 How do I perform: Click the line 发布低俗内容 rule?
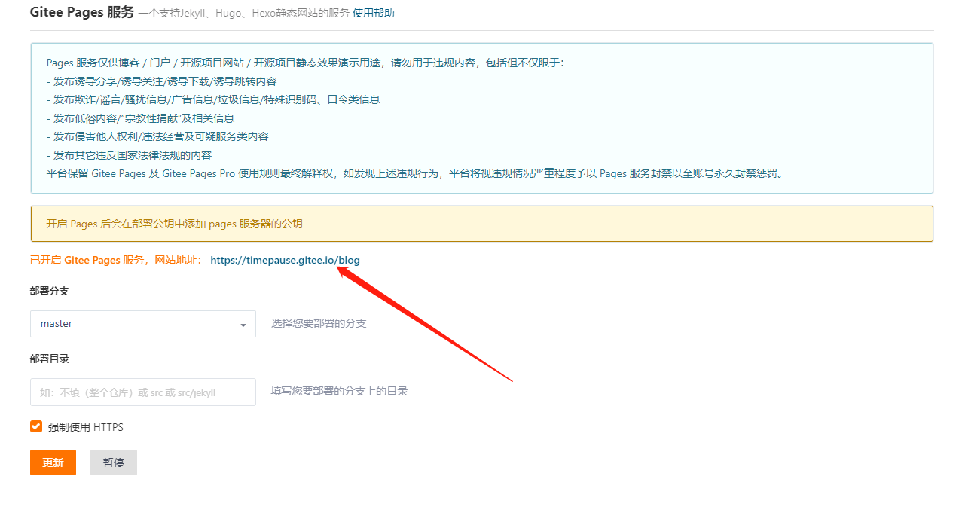(140, 118)
